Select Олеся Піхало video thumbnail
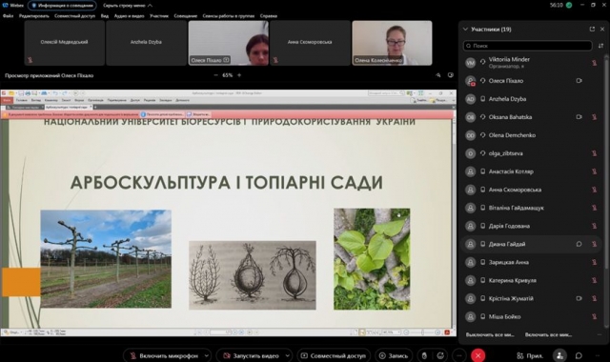610x362 pixels. [229, 43]
